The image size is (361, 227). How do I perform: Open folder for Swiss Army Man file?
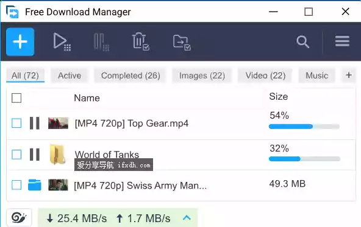tap(35, 185)
